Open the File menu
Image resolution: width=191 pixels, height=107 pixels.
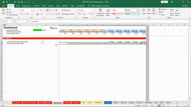[x=3, y=6]
